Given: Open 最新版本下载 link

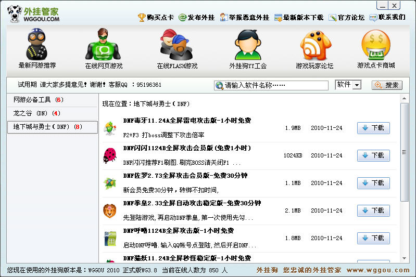Looking at the screenshot, I should 303,18.
